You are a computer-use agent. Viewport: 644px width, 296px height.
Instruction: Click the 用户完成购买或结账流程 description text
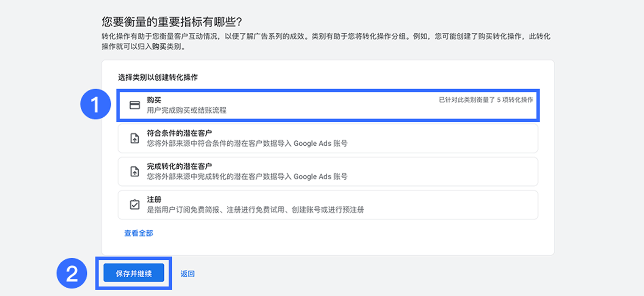(186, 111)
